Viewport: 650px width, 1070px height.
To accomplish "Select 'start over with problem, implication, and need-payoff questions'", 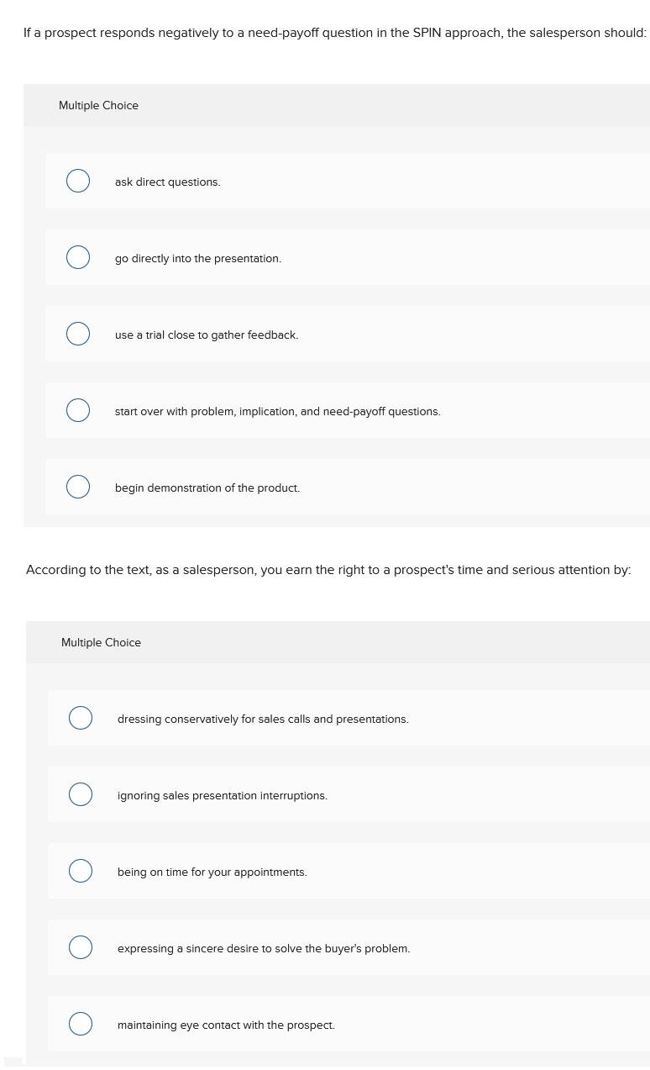I will (78, 410).
